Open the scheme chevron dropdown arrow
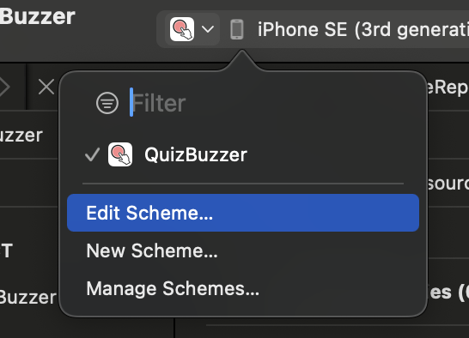 (x=208, y=29)
